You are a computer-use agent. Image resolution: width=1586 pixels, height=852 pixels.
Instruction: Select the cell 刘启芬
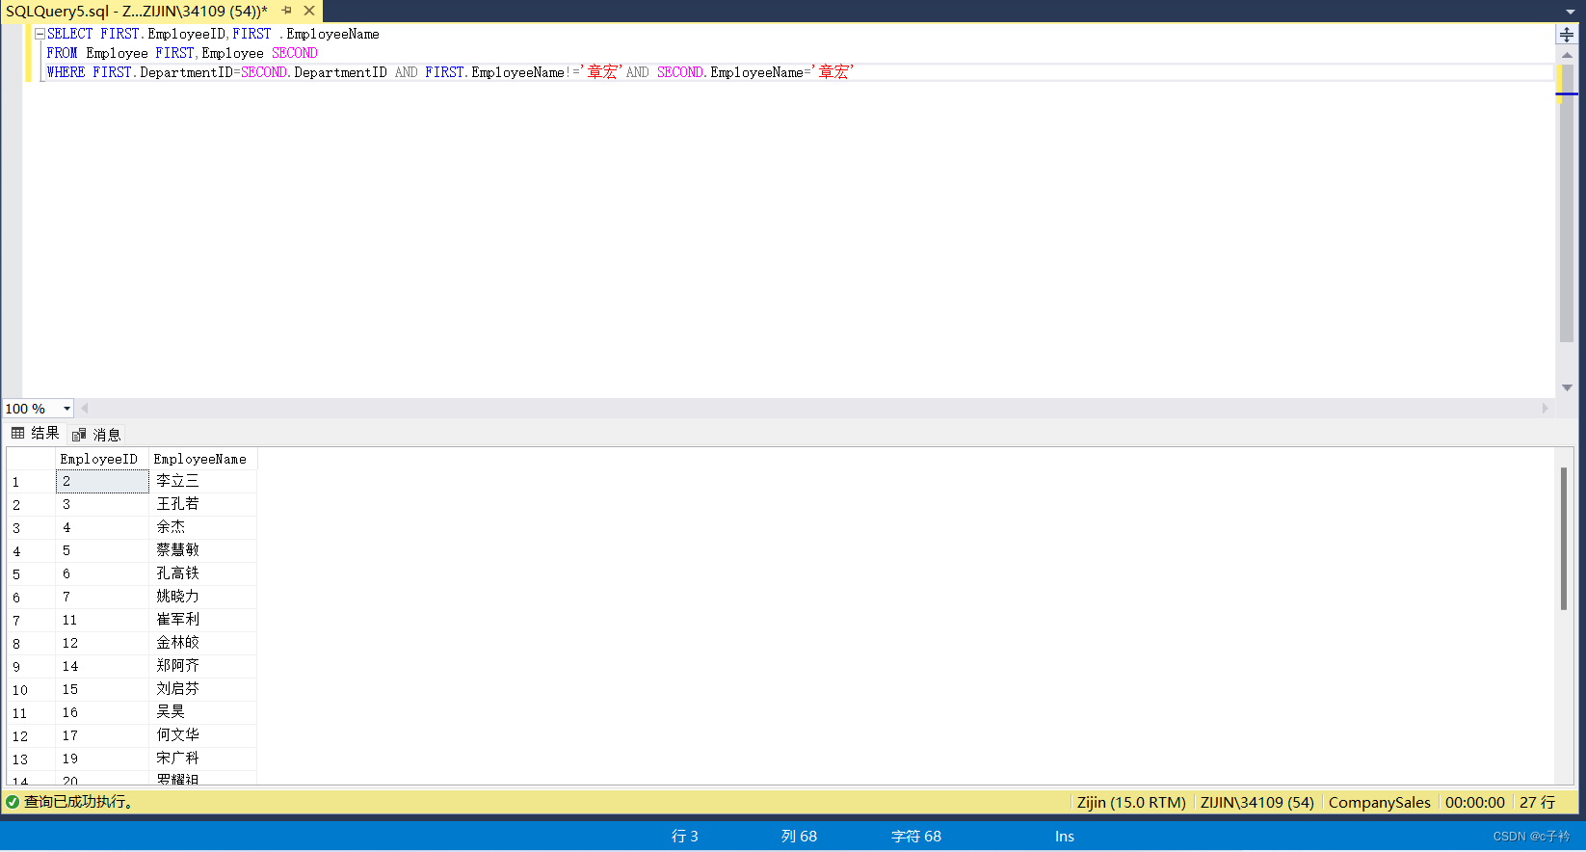click(x=203, y=689)
